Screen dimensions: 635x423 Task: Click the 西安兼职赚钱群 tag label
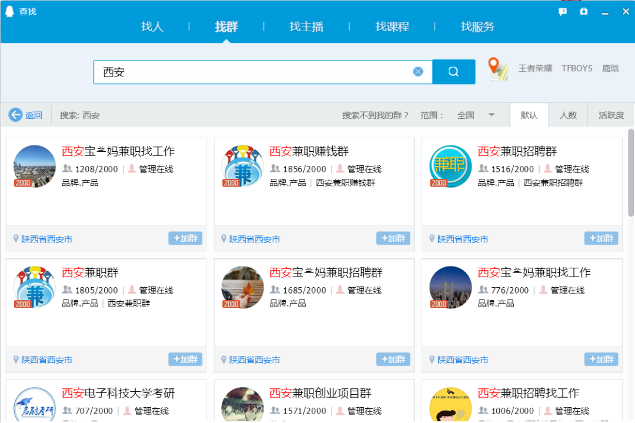coord(346,183)
